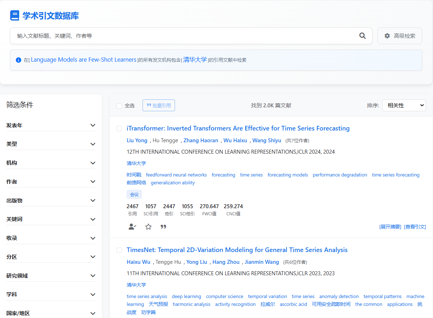Star the iTransformer paper as favorite
This screenshot has width=433, height=318.
148,227
